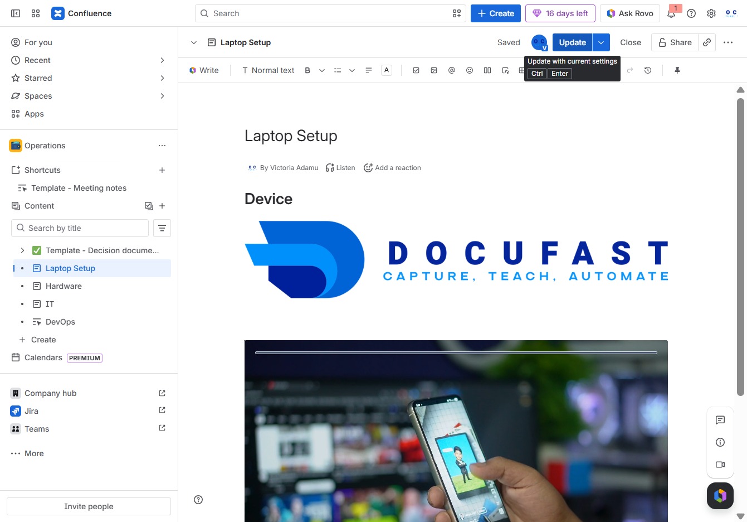The width and height of the screenshot is (747, 522).
Task: Open text color picker
Action: [387, 70]
